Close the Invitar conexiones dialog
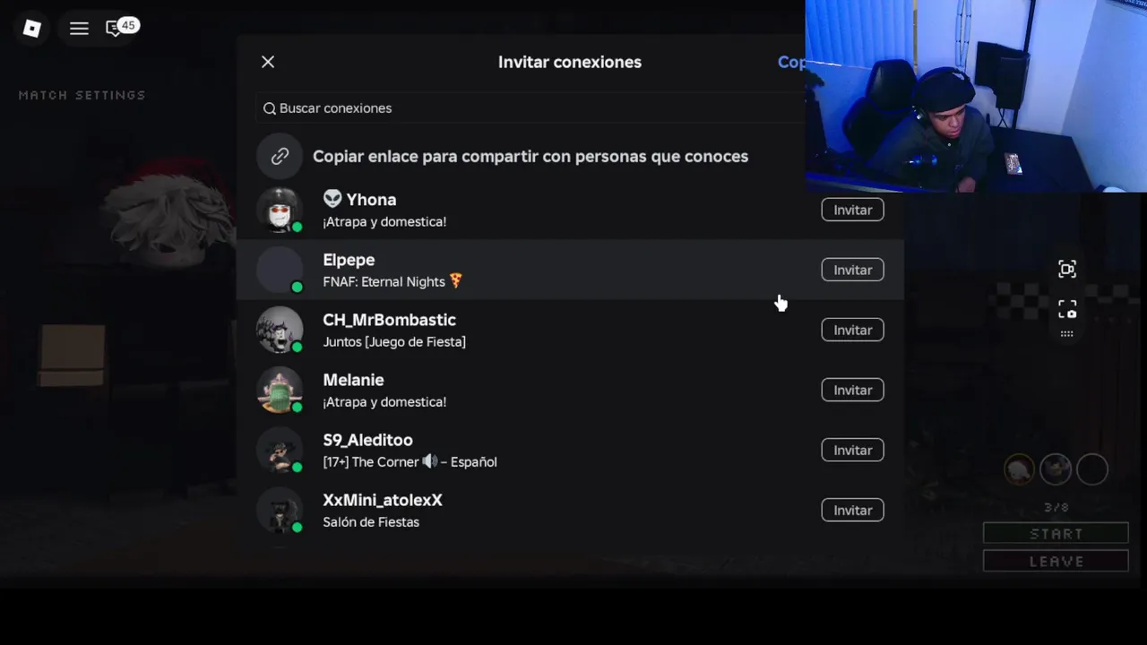The width and height of the screenshot is (1147, 645). tap(268, 62)
